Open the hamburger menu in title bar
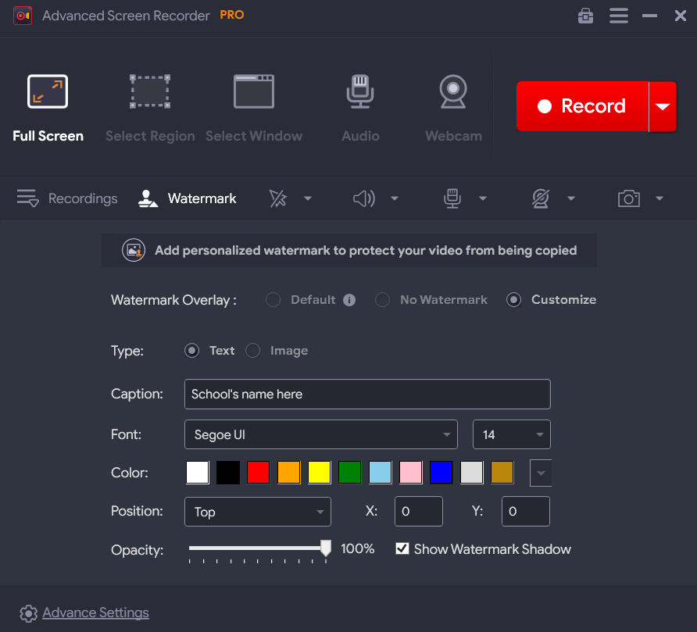Screen dimensions: 697x632 point(619,16)
